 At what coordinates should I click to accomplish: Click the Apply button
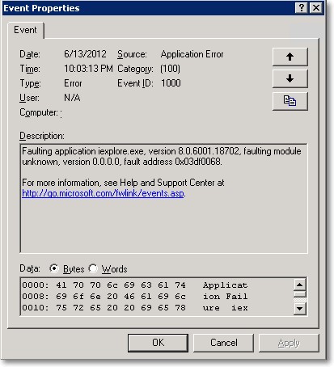tap(289, 343)
